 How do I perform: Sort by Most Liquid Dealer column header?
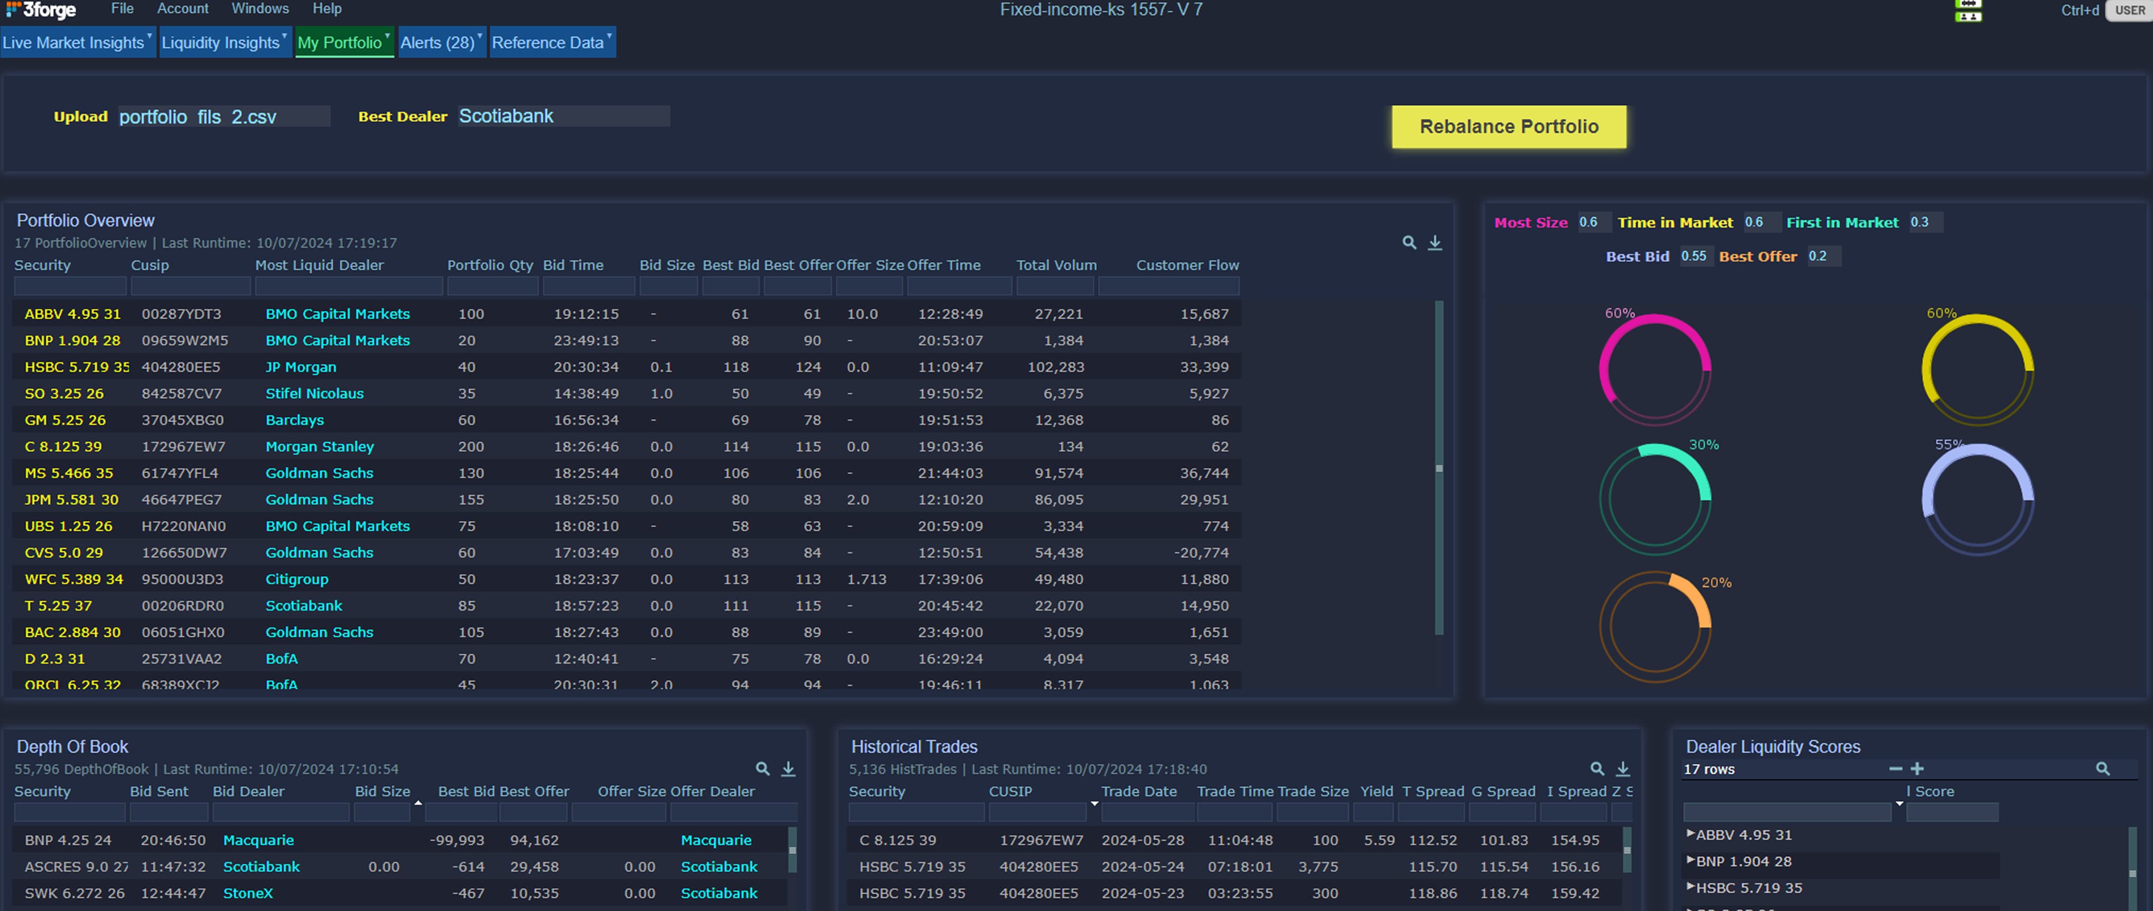[x=319, y=266]
